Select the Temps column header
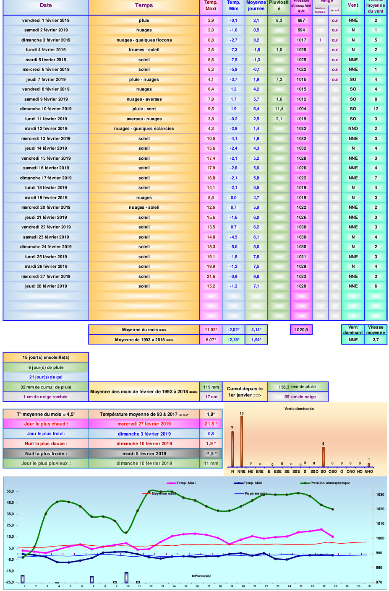 (x=144, y=5)
